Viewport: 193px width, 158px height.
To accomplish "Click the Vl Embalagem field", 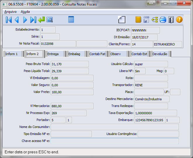I will (72, 78).
